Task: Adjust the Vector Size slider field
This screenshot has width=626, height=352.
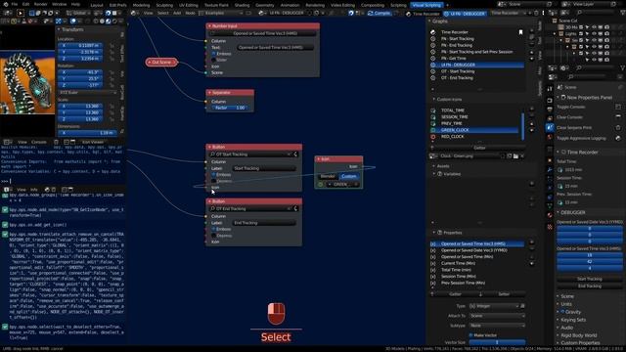Action: [x=497, y=342]
